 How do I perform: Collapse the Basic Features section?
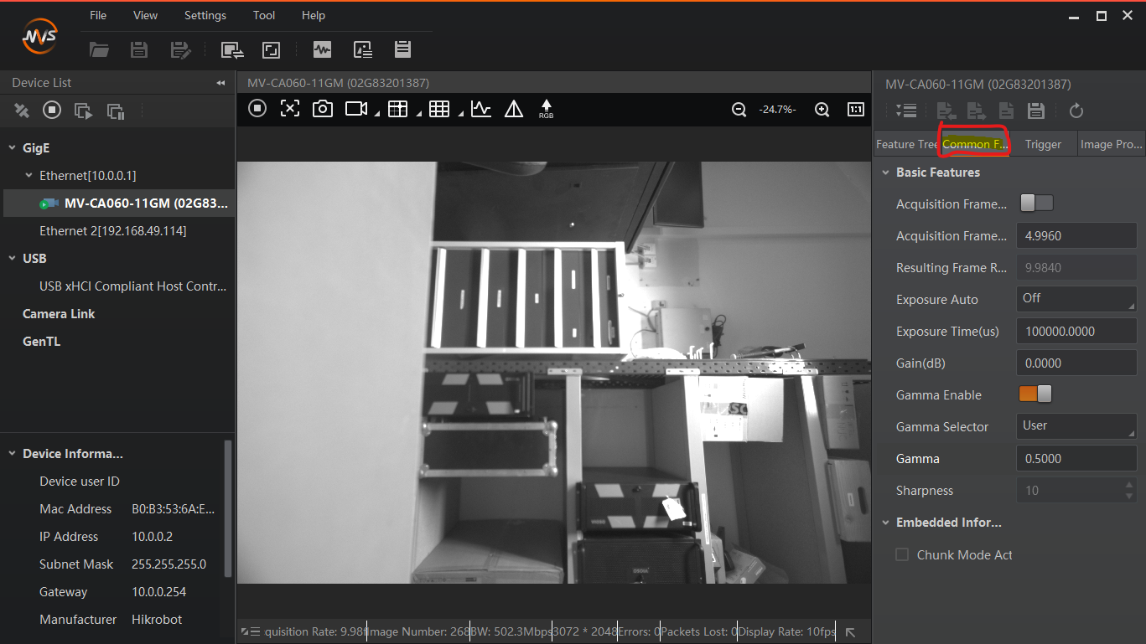[x=886, y=173]
